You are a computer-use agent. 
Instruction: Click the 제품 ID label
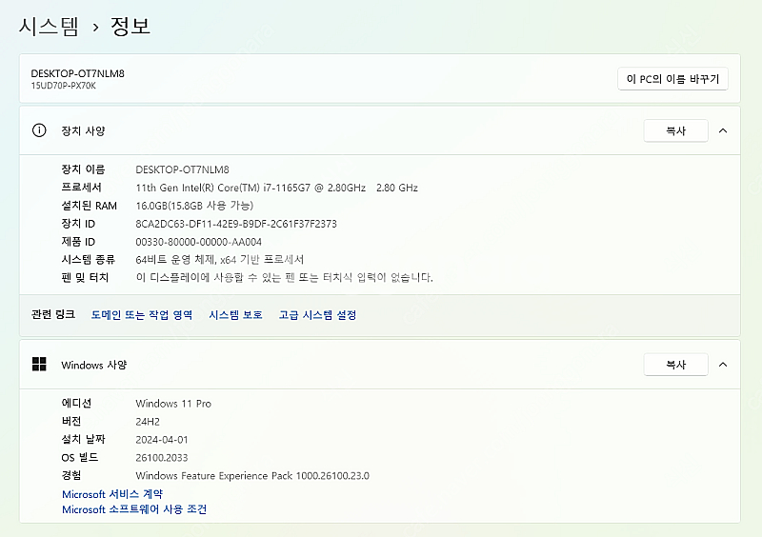[x=78, y=242]
